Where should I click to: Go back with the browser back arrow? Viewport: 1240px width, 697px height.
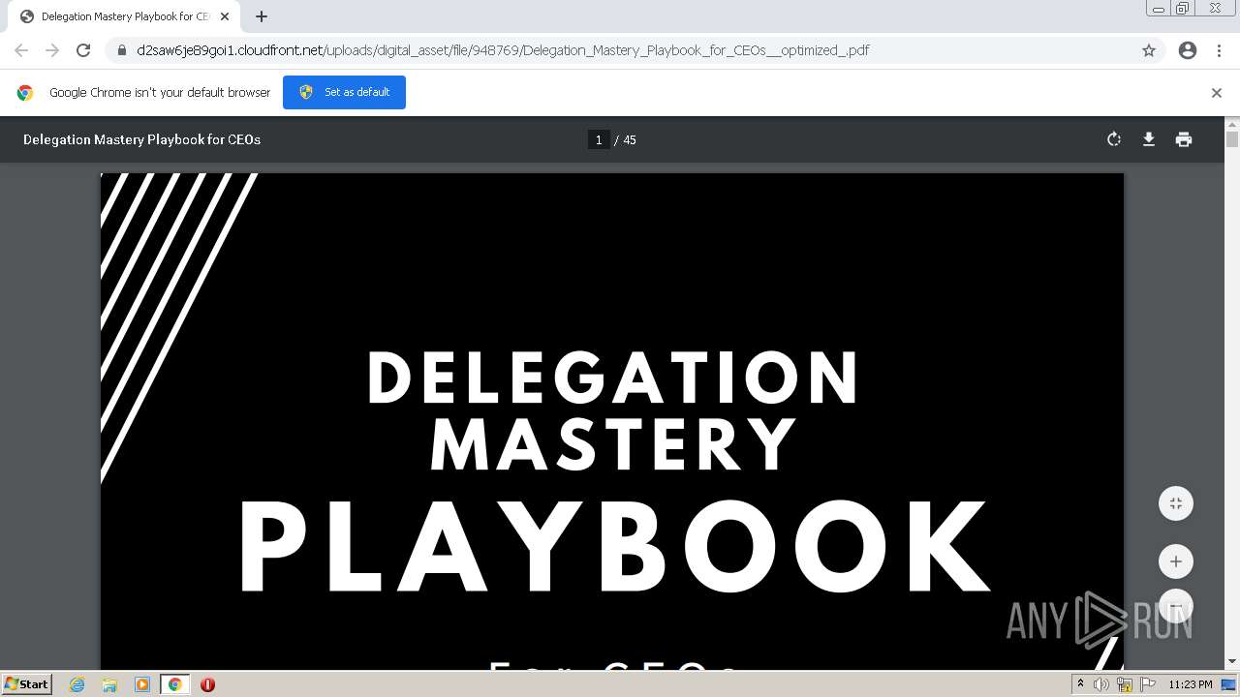click(x=21, y=50)
